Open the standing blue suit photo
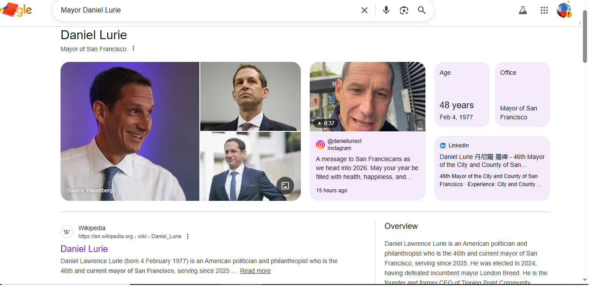 pos(251,167)
